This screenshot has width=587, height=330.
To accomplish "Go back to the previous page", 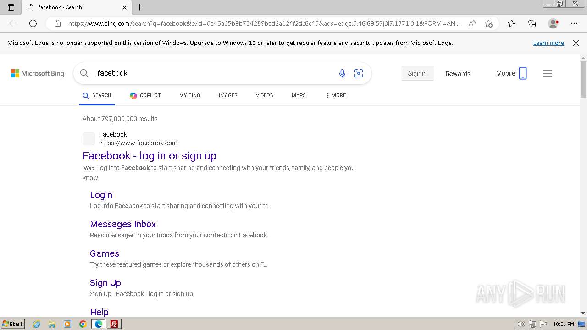I will tap(13, 23).
